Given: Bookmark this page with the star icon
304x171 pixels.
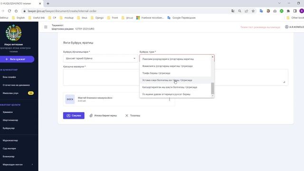Looking at the screenshot, I should tap(253, 11).
